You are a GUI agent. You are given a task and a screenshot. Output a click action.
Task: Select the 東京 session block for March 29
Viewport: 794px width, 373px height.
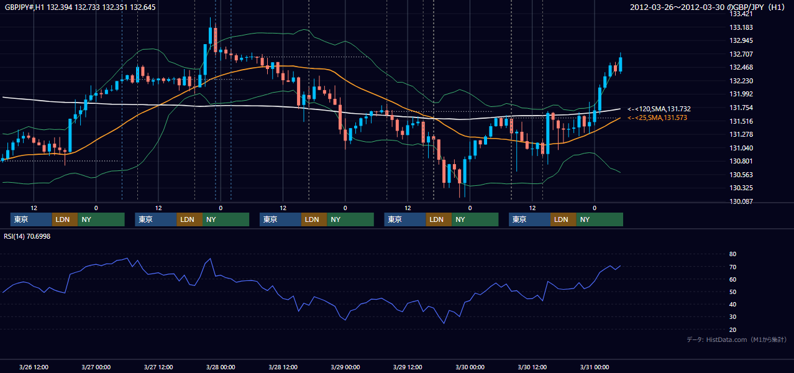coord(405,219)
